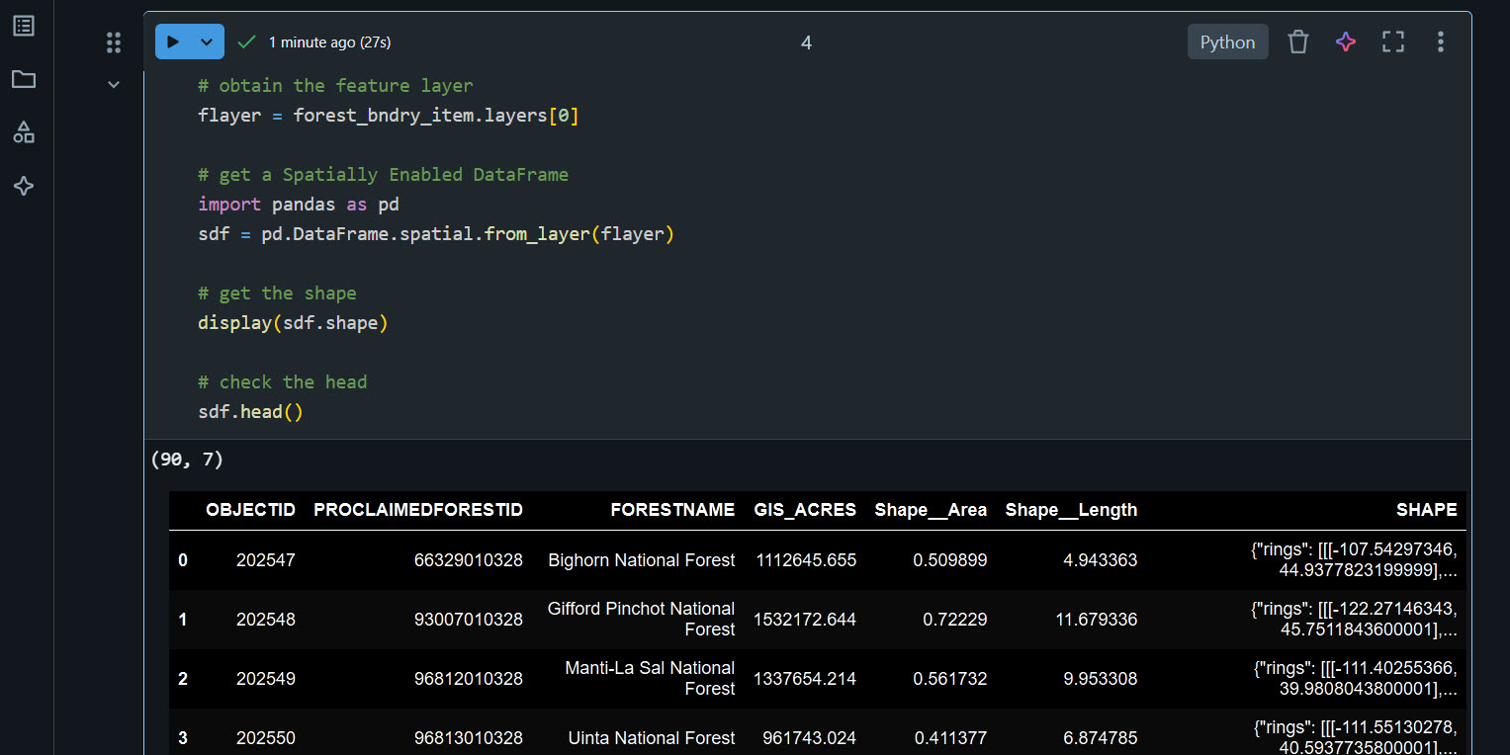Viewport: 1510px width, 755px height.
Task: Open the cell's three-dot more menu
Action: 1440,42
